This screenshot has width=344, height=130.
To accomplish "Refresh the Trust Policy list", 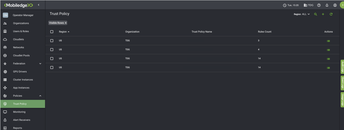I will pos(331,14).
